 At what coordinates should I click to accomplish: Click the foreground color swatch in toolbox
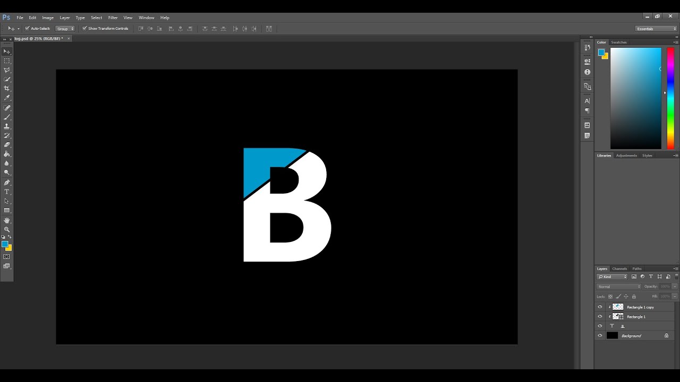tap(5, 245)
